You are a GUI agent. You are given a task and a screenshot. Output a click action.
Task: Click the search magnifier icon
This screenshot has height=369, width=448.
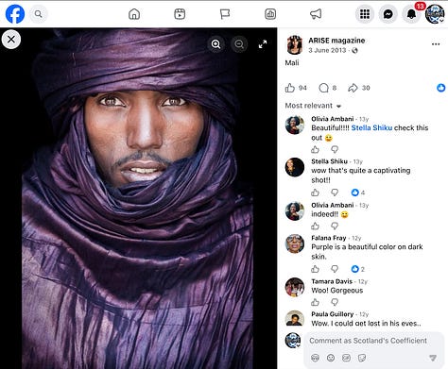coord(39,14)
